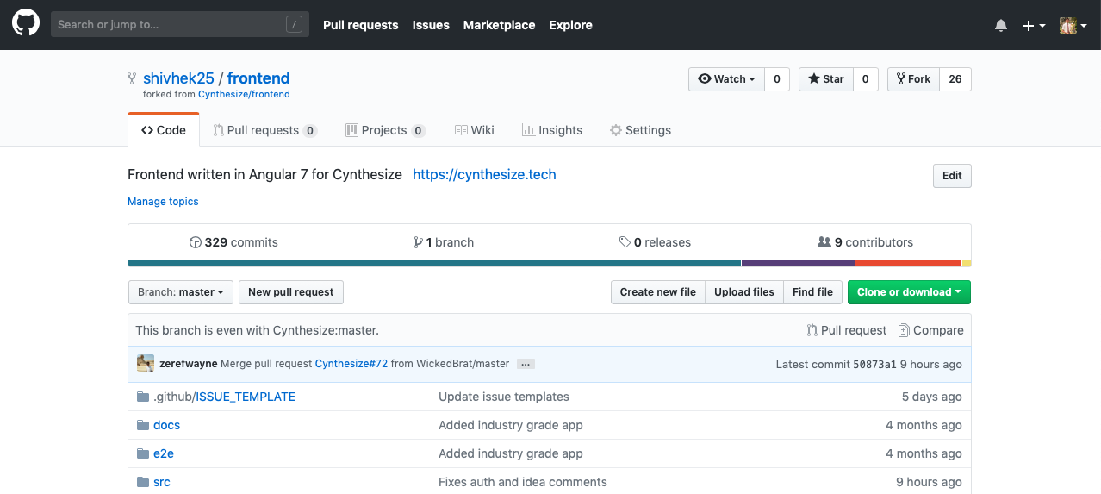Open the frontend repository name link
The image size is (1101, 494).
(258, 78)
